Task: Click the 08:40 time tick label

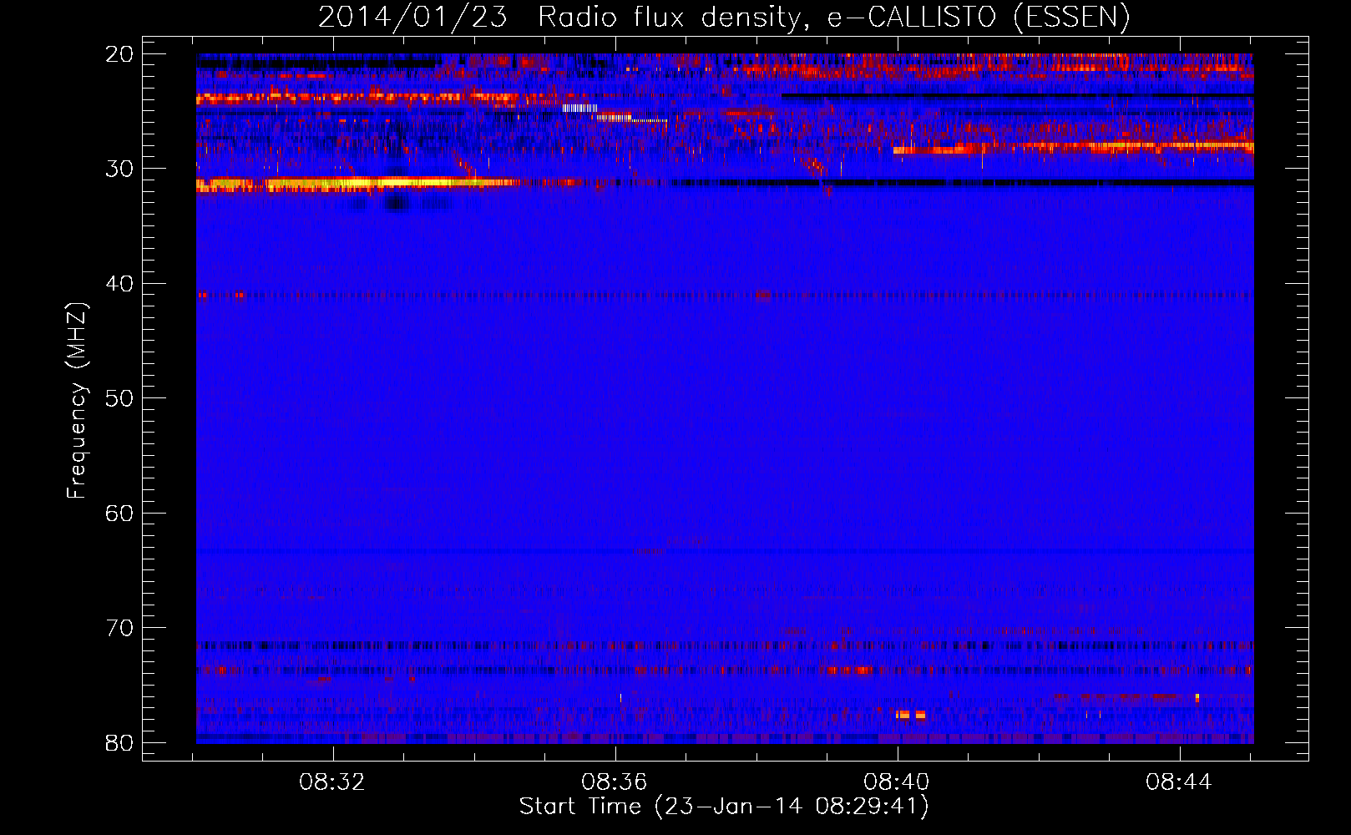Action: (898, 782)
